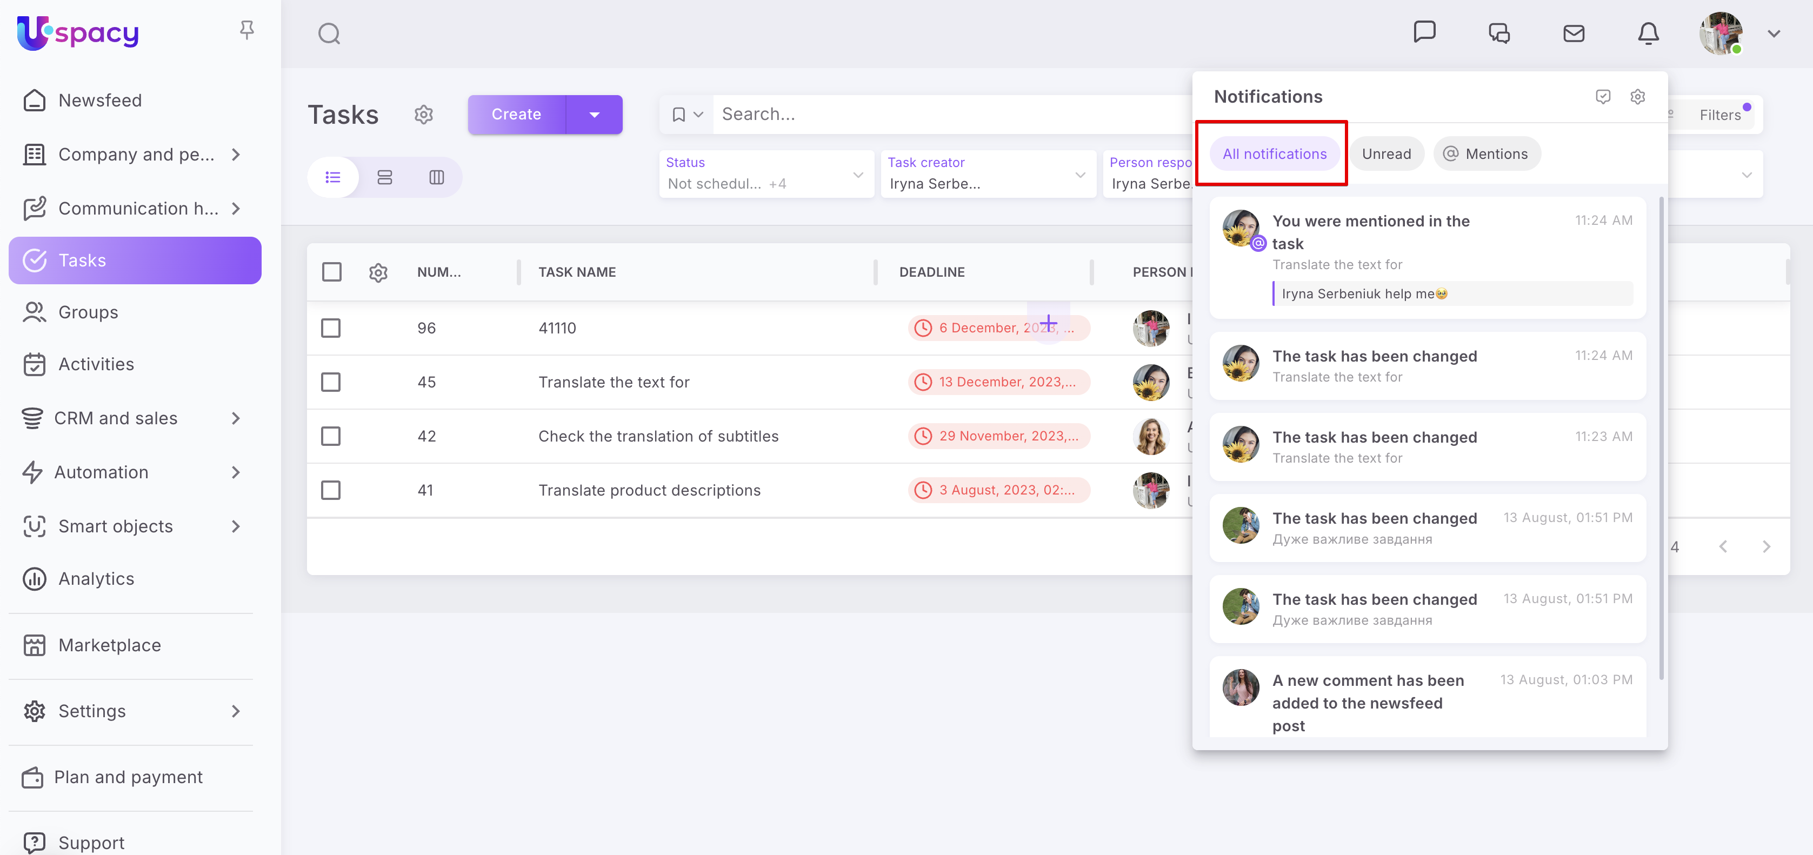Open Marketplace in the sidebar
The height and width of the screenshot is (855, 1813).
pos(109,645)
